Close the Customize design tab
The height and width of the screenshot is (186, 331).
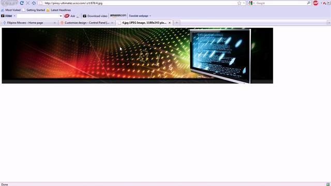[x=112, y=23]
